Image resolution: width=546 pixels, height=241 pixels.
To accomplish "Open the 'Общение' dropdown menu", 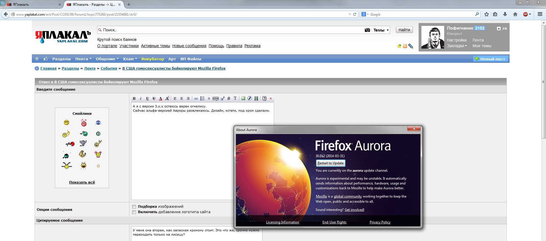I will [107, 59].
